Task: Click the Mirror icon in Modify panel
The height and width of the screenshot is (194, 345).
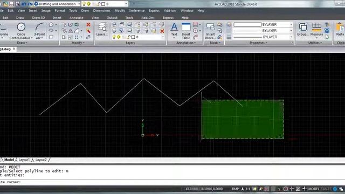Action: tap(71, 31)
